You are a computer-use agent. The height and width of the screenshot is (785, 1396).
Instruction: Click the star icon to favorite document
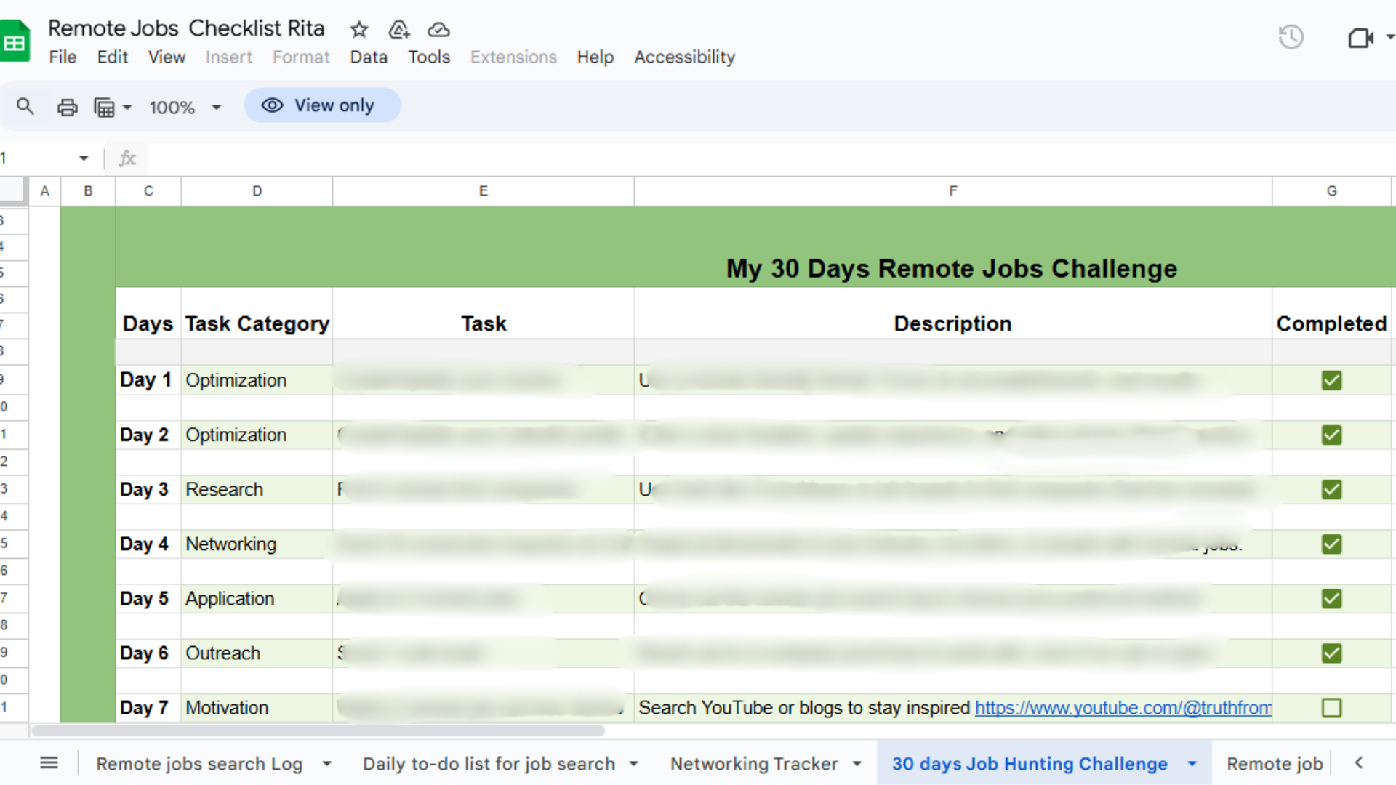click(x=359, y=29)
